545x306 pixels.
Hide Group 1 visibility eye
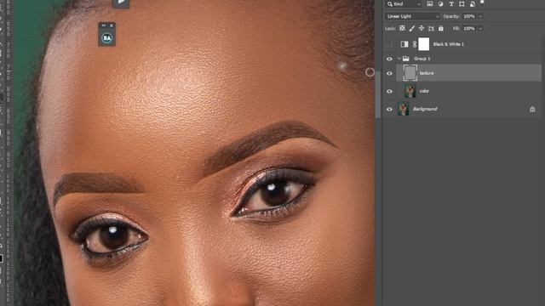[x=389, y=59]
